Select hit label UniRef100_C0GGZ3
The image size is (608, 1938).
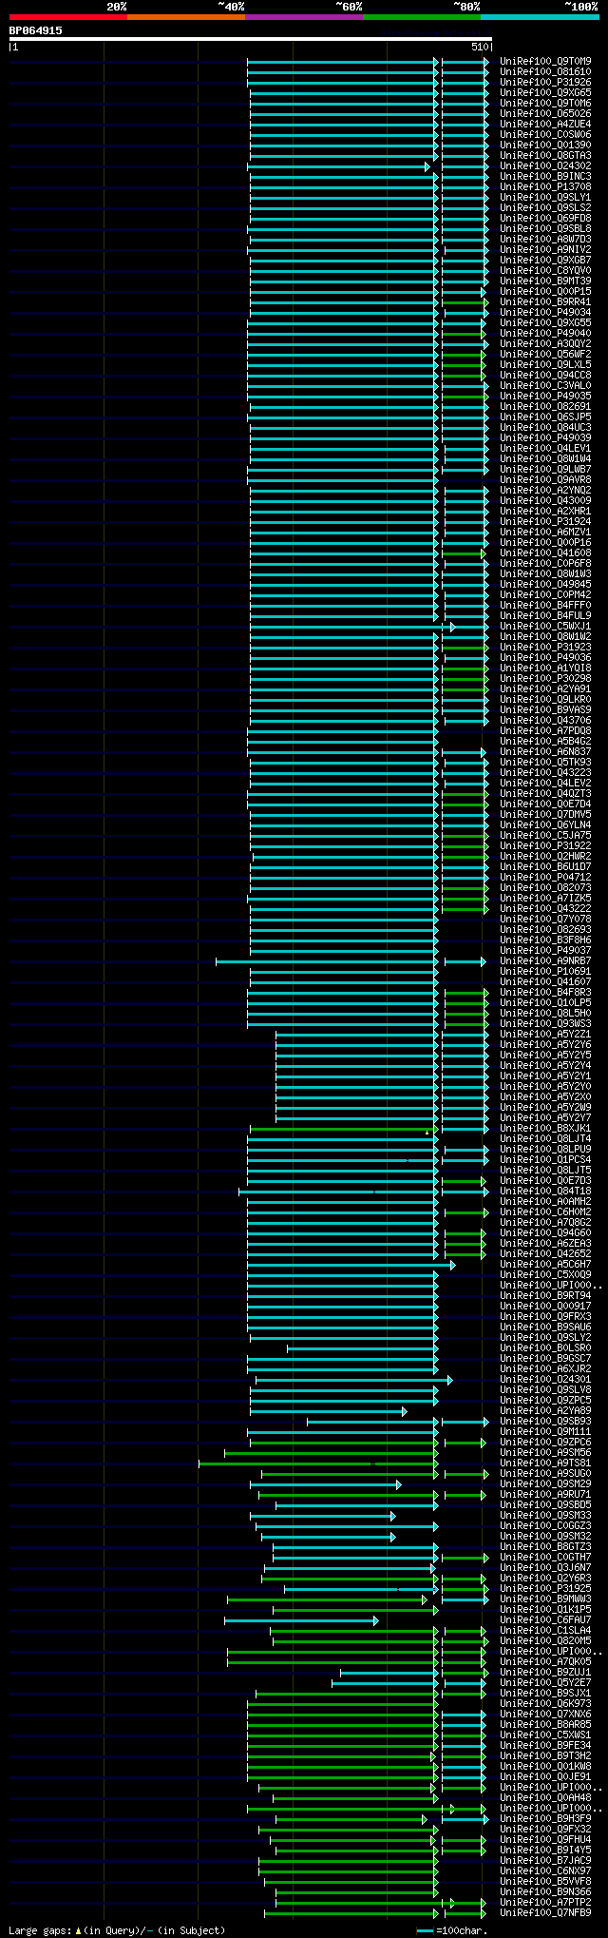(x=545, y=1525)
